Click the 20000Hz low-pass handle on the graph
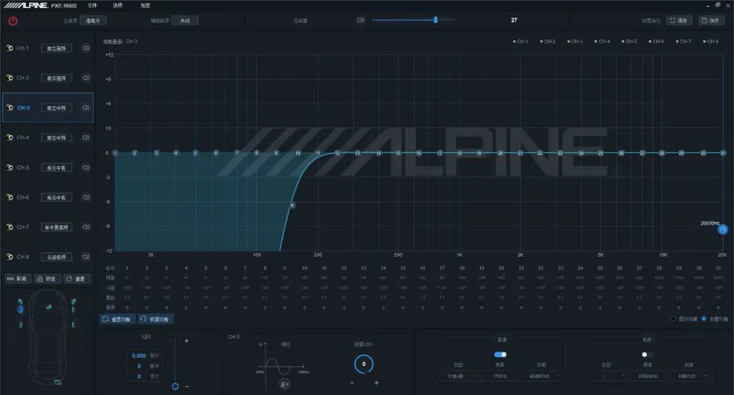The height and width of the screenshot is (395, 734). (x=722, y=229)
